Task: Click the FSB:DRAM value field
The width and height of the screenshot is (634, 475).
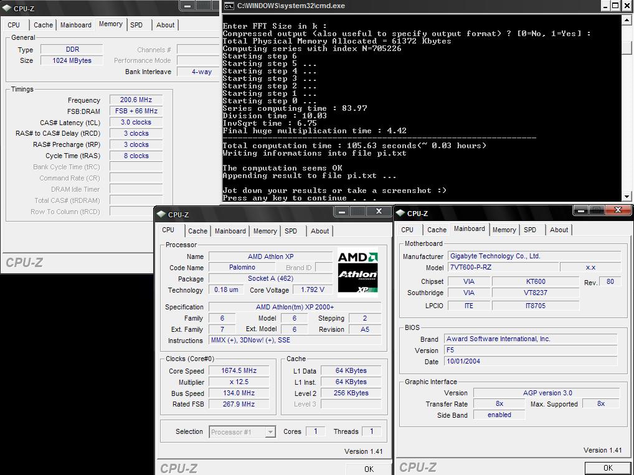Action: click(136, 111)
